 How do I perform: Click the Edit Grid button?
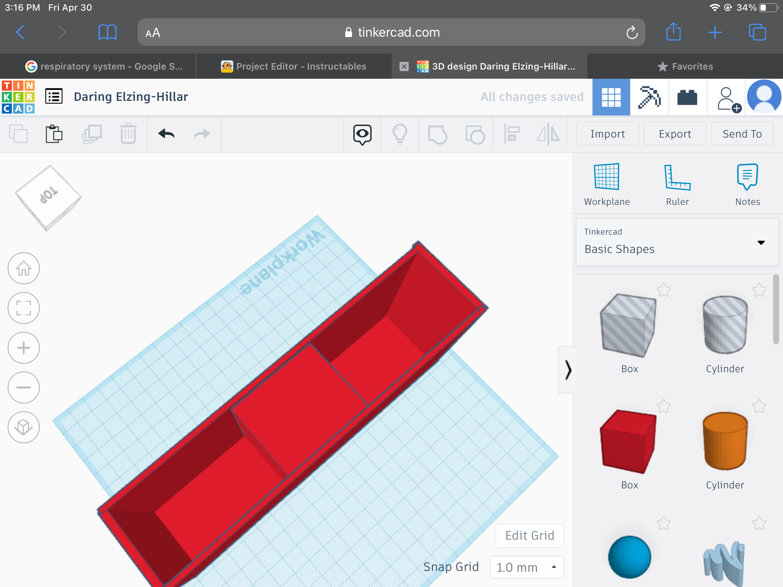pos(530,535)
